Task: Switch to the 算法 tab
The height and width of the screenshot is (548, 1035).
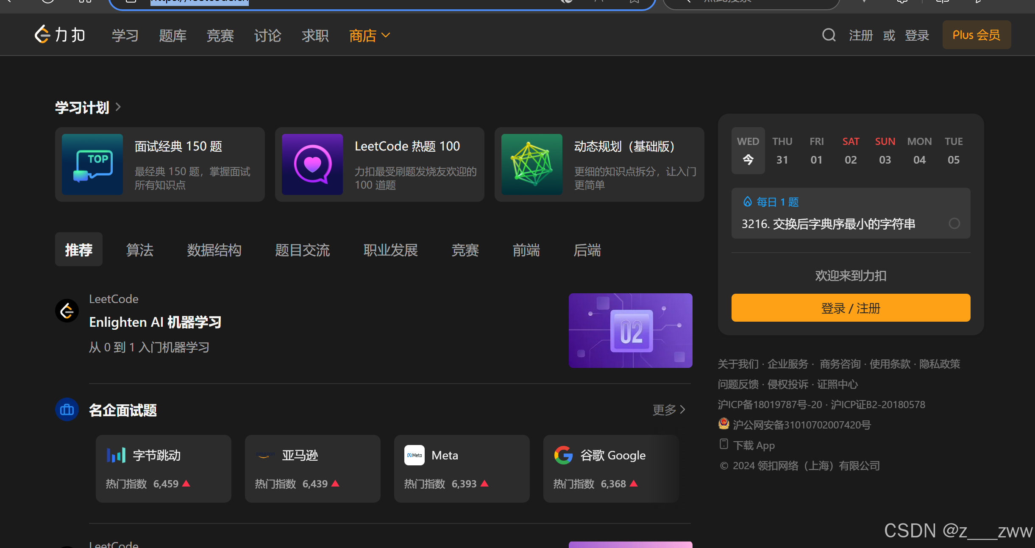Action: point(139,250)
